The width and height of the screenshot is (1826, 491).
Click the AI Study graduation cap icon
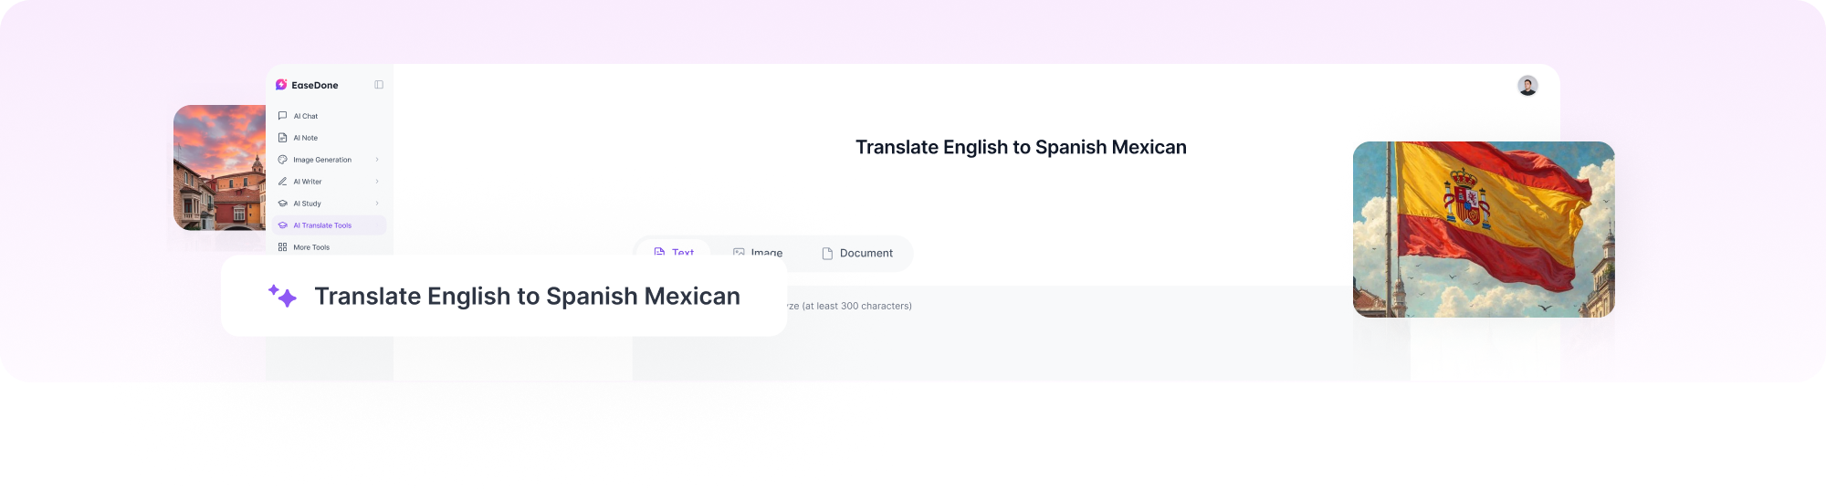tap(282, 204)
